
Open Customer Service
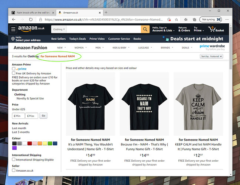pos(119,39)
